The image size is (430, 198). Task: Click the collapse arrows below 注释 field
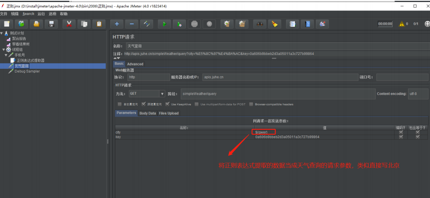(x=117, y=58)
